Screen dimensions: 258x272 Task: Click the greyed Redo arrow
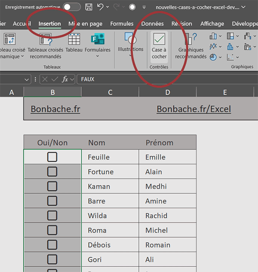[116, 7]
